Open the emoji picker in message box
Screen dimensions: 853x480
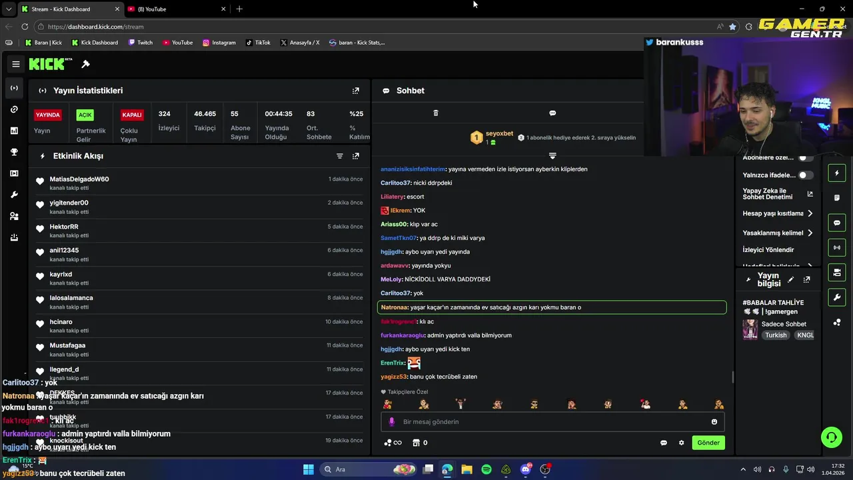pos(714,421)
